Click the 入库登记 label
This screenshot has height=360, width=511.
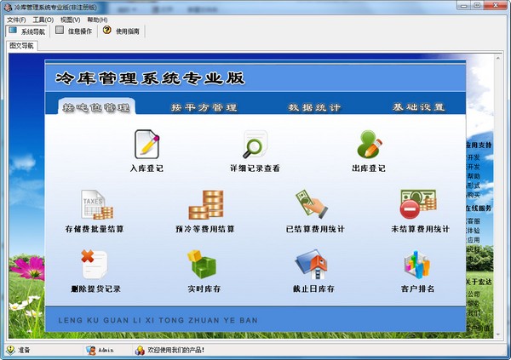click(x=146, y=169)
